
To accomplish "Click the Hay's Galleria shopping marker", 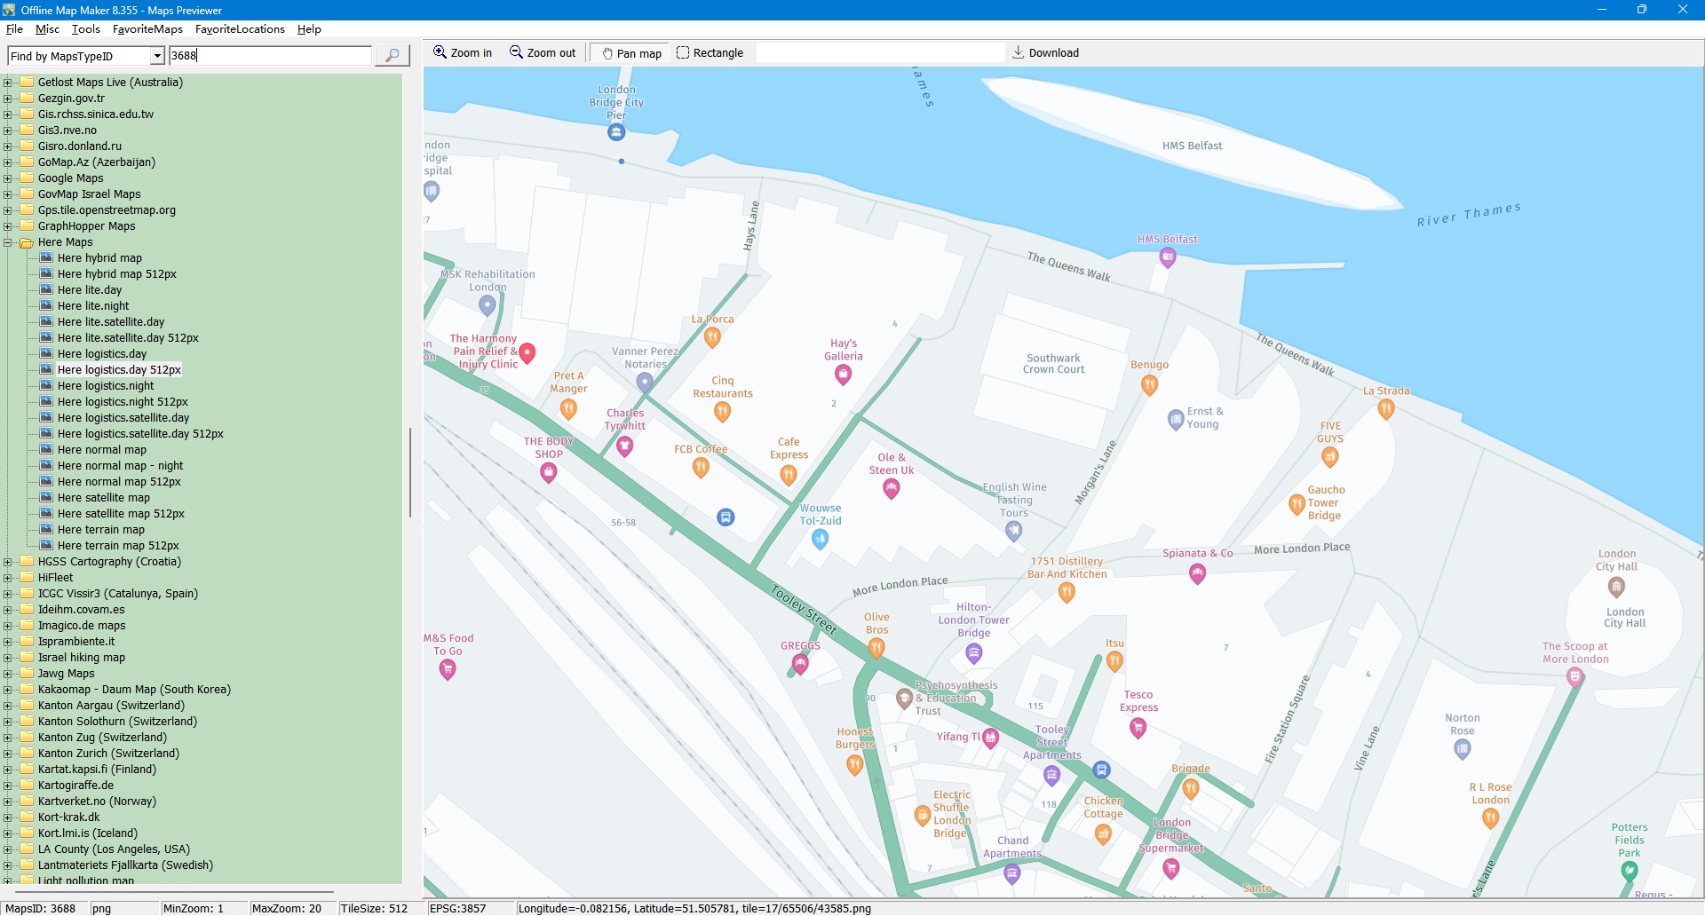I will (843, 375).
